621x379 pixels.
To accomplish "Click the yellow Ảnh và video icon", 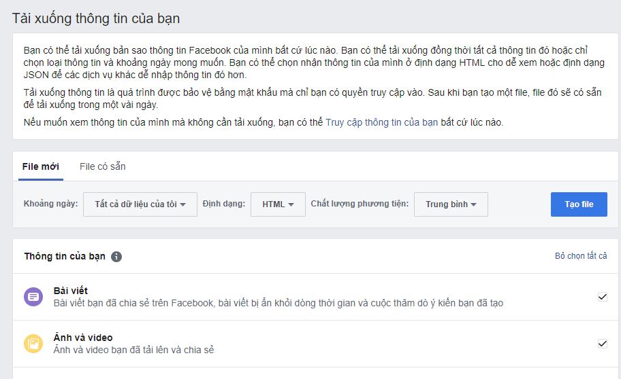I will 33,344.
